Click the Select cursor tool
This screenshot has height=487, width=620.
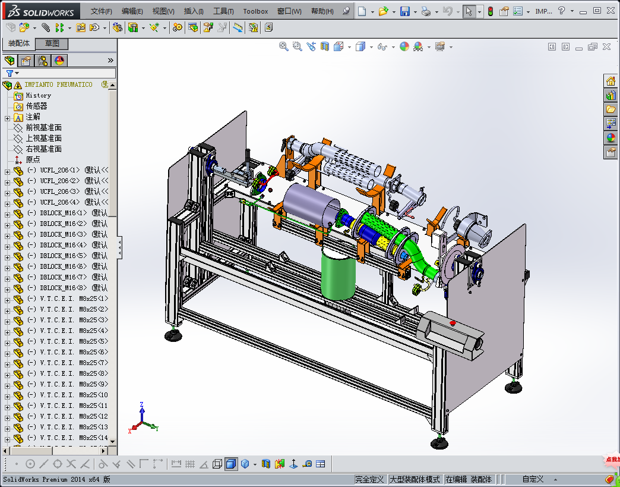pos(469,11)
